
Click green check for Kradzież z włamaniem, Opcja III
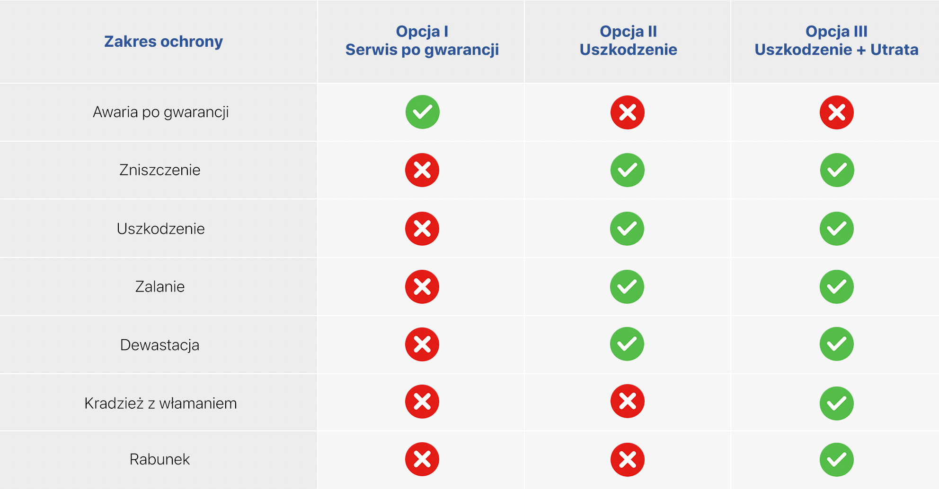click(836, 403)
